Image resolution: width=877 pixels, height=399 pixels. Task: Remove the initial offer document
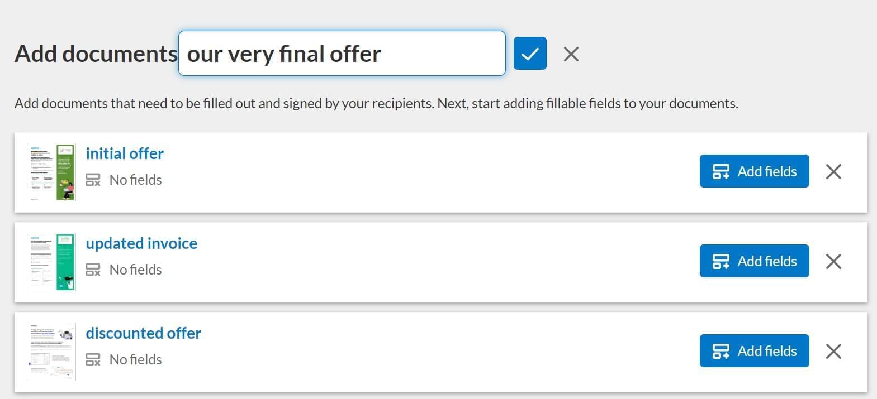833,171
